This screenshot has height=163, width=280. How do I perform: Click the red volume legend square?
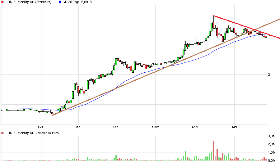(x=2, y=133)
